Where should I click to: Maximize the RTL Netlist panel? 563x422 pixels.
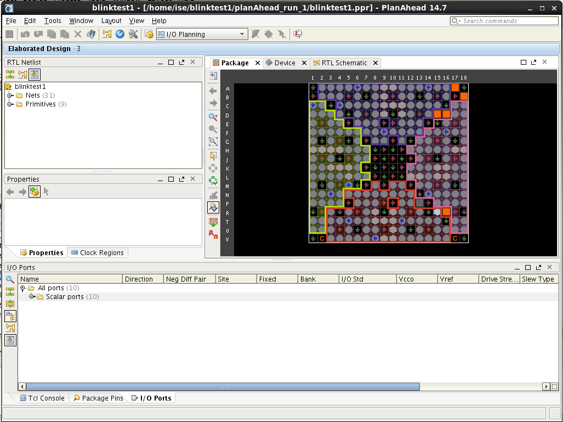[171, 62]
